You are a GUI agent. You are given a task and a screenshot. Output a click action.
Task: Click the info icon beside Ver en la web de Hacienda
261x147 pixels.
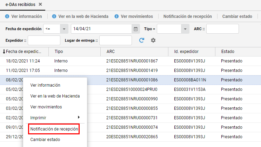click(x=54, y=16)
